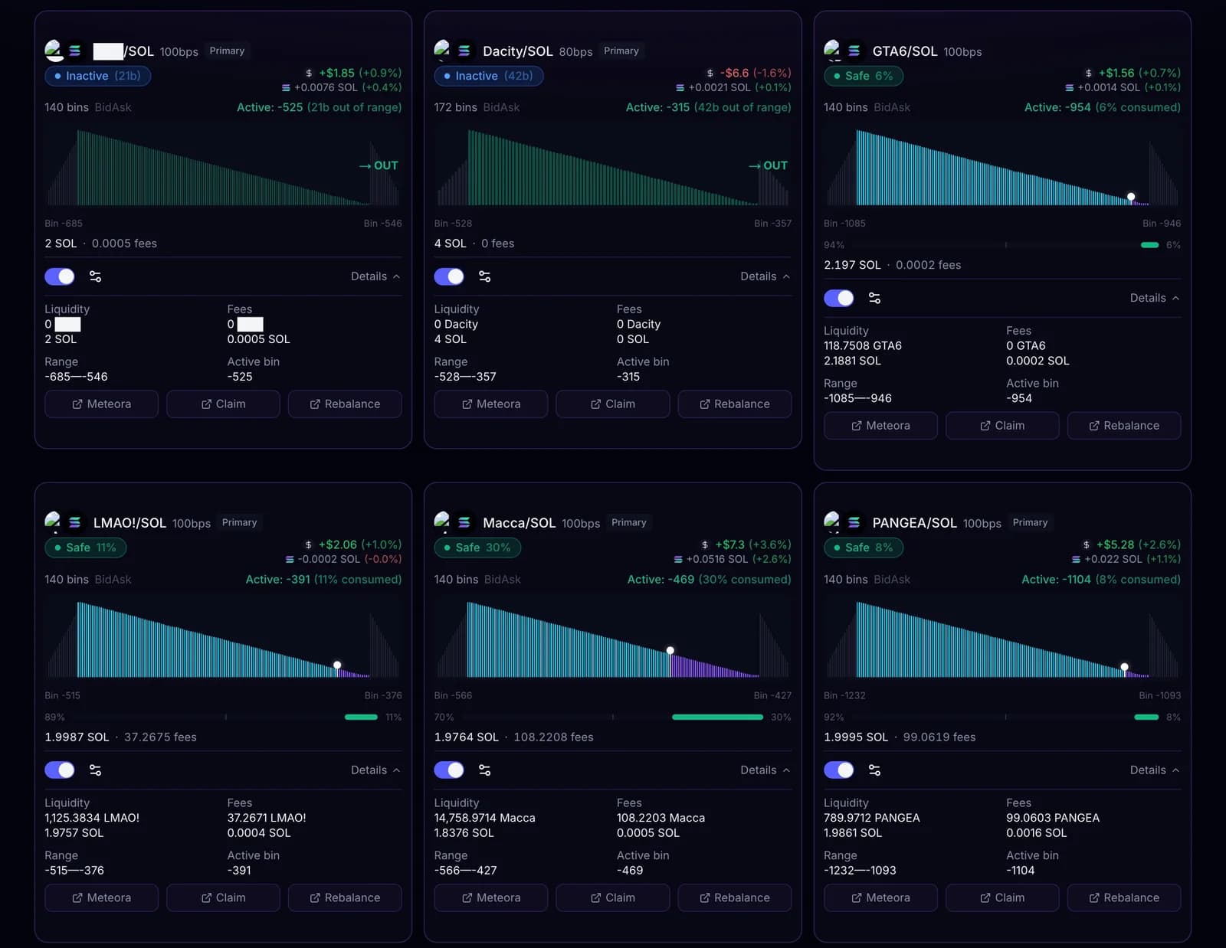Image resolution: width=1226 pixels, height=948 pixels.
Task: Click Safe 30% status badge
Action: point(477,548)
